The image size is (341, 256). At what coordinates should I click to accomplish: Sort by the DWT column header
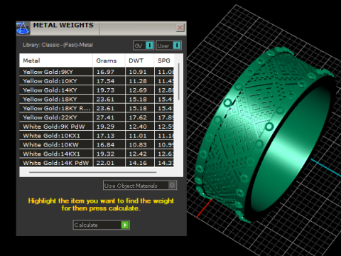(139, 60)
